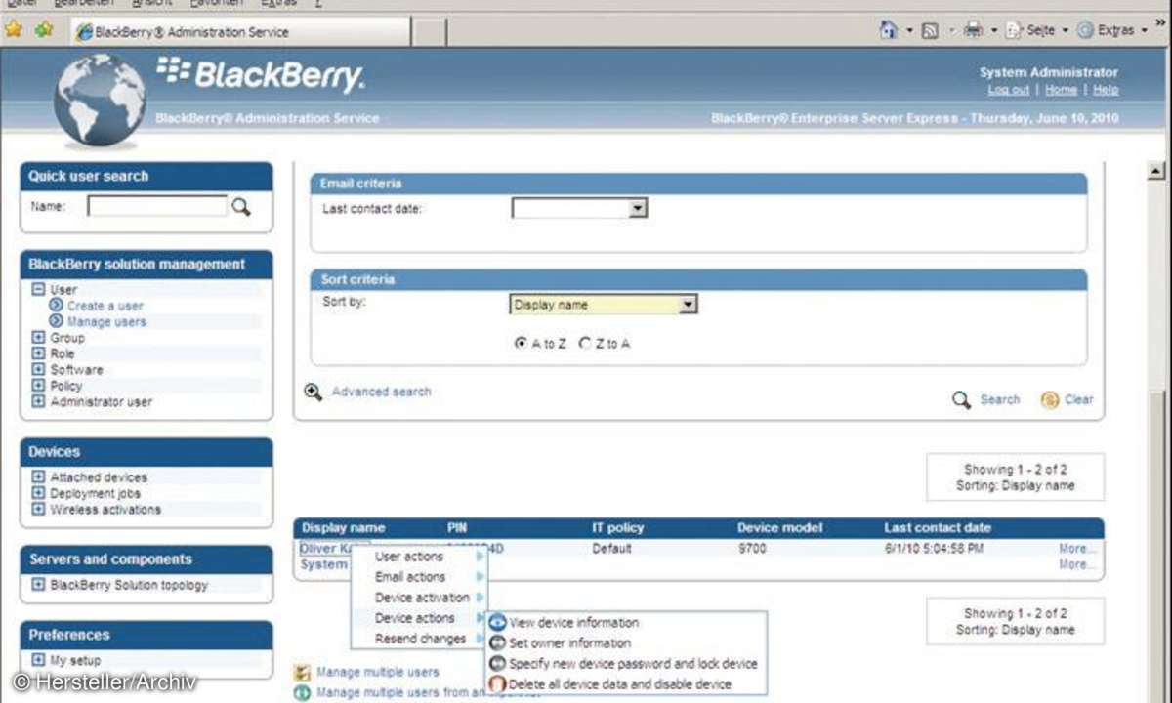Viewport: 1172px width, 703px height.
Task: Expand the Software tree node
Action: point(38,370)
